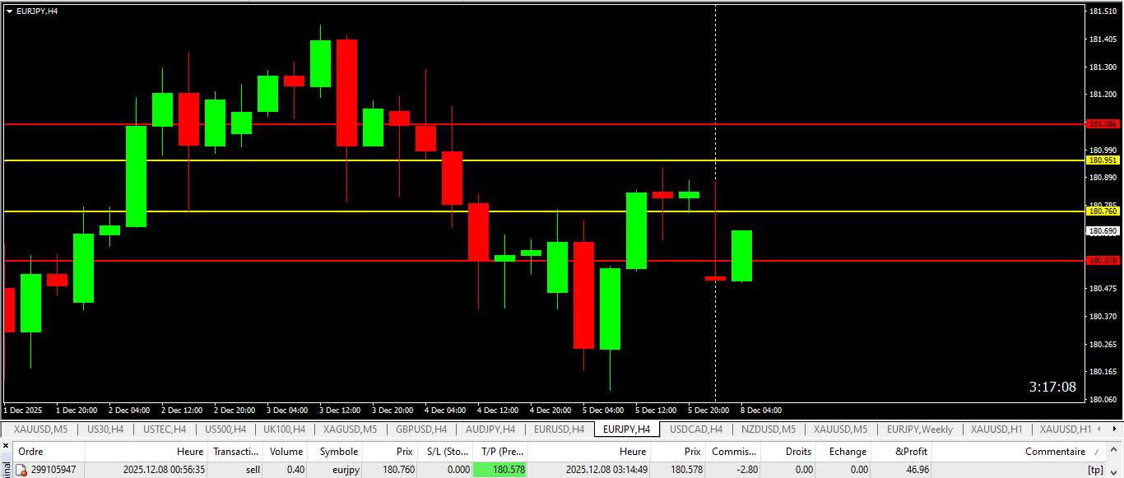Open the XAUUSD,M5 tab next to EURJPY,Weekly
The image size is (1124, 478).
pyautogui.click(x=840, y=429)
